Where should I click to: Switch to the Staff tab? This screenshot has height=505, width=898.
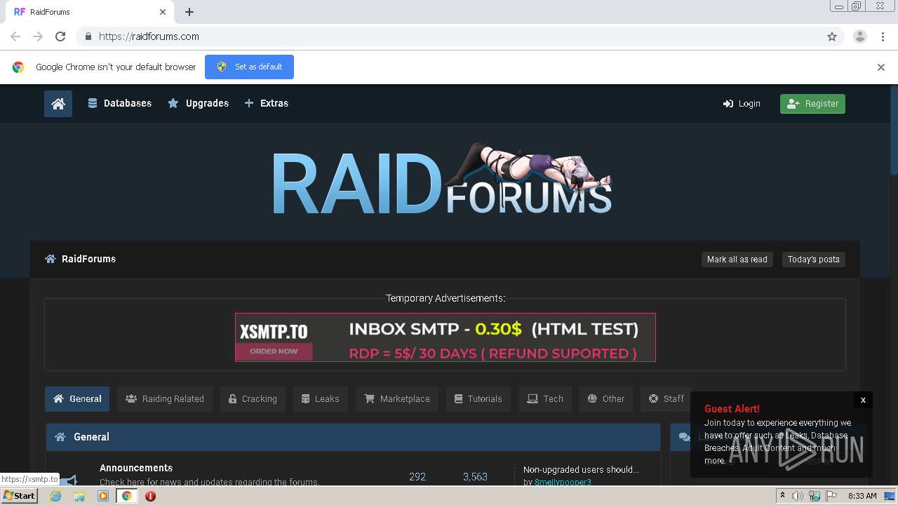666,398
